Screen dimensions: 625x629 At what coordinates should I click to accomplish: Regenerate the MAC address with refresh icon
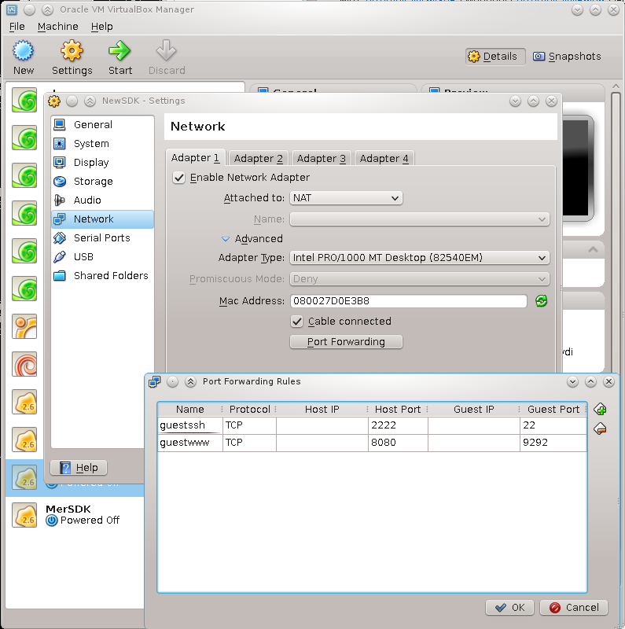coord(541,301)
